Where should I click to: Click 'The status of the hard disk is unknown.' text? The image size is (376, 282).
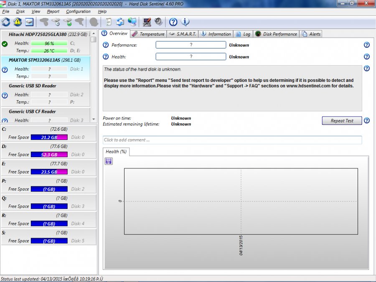click(143, 69)
